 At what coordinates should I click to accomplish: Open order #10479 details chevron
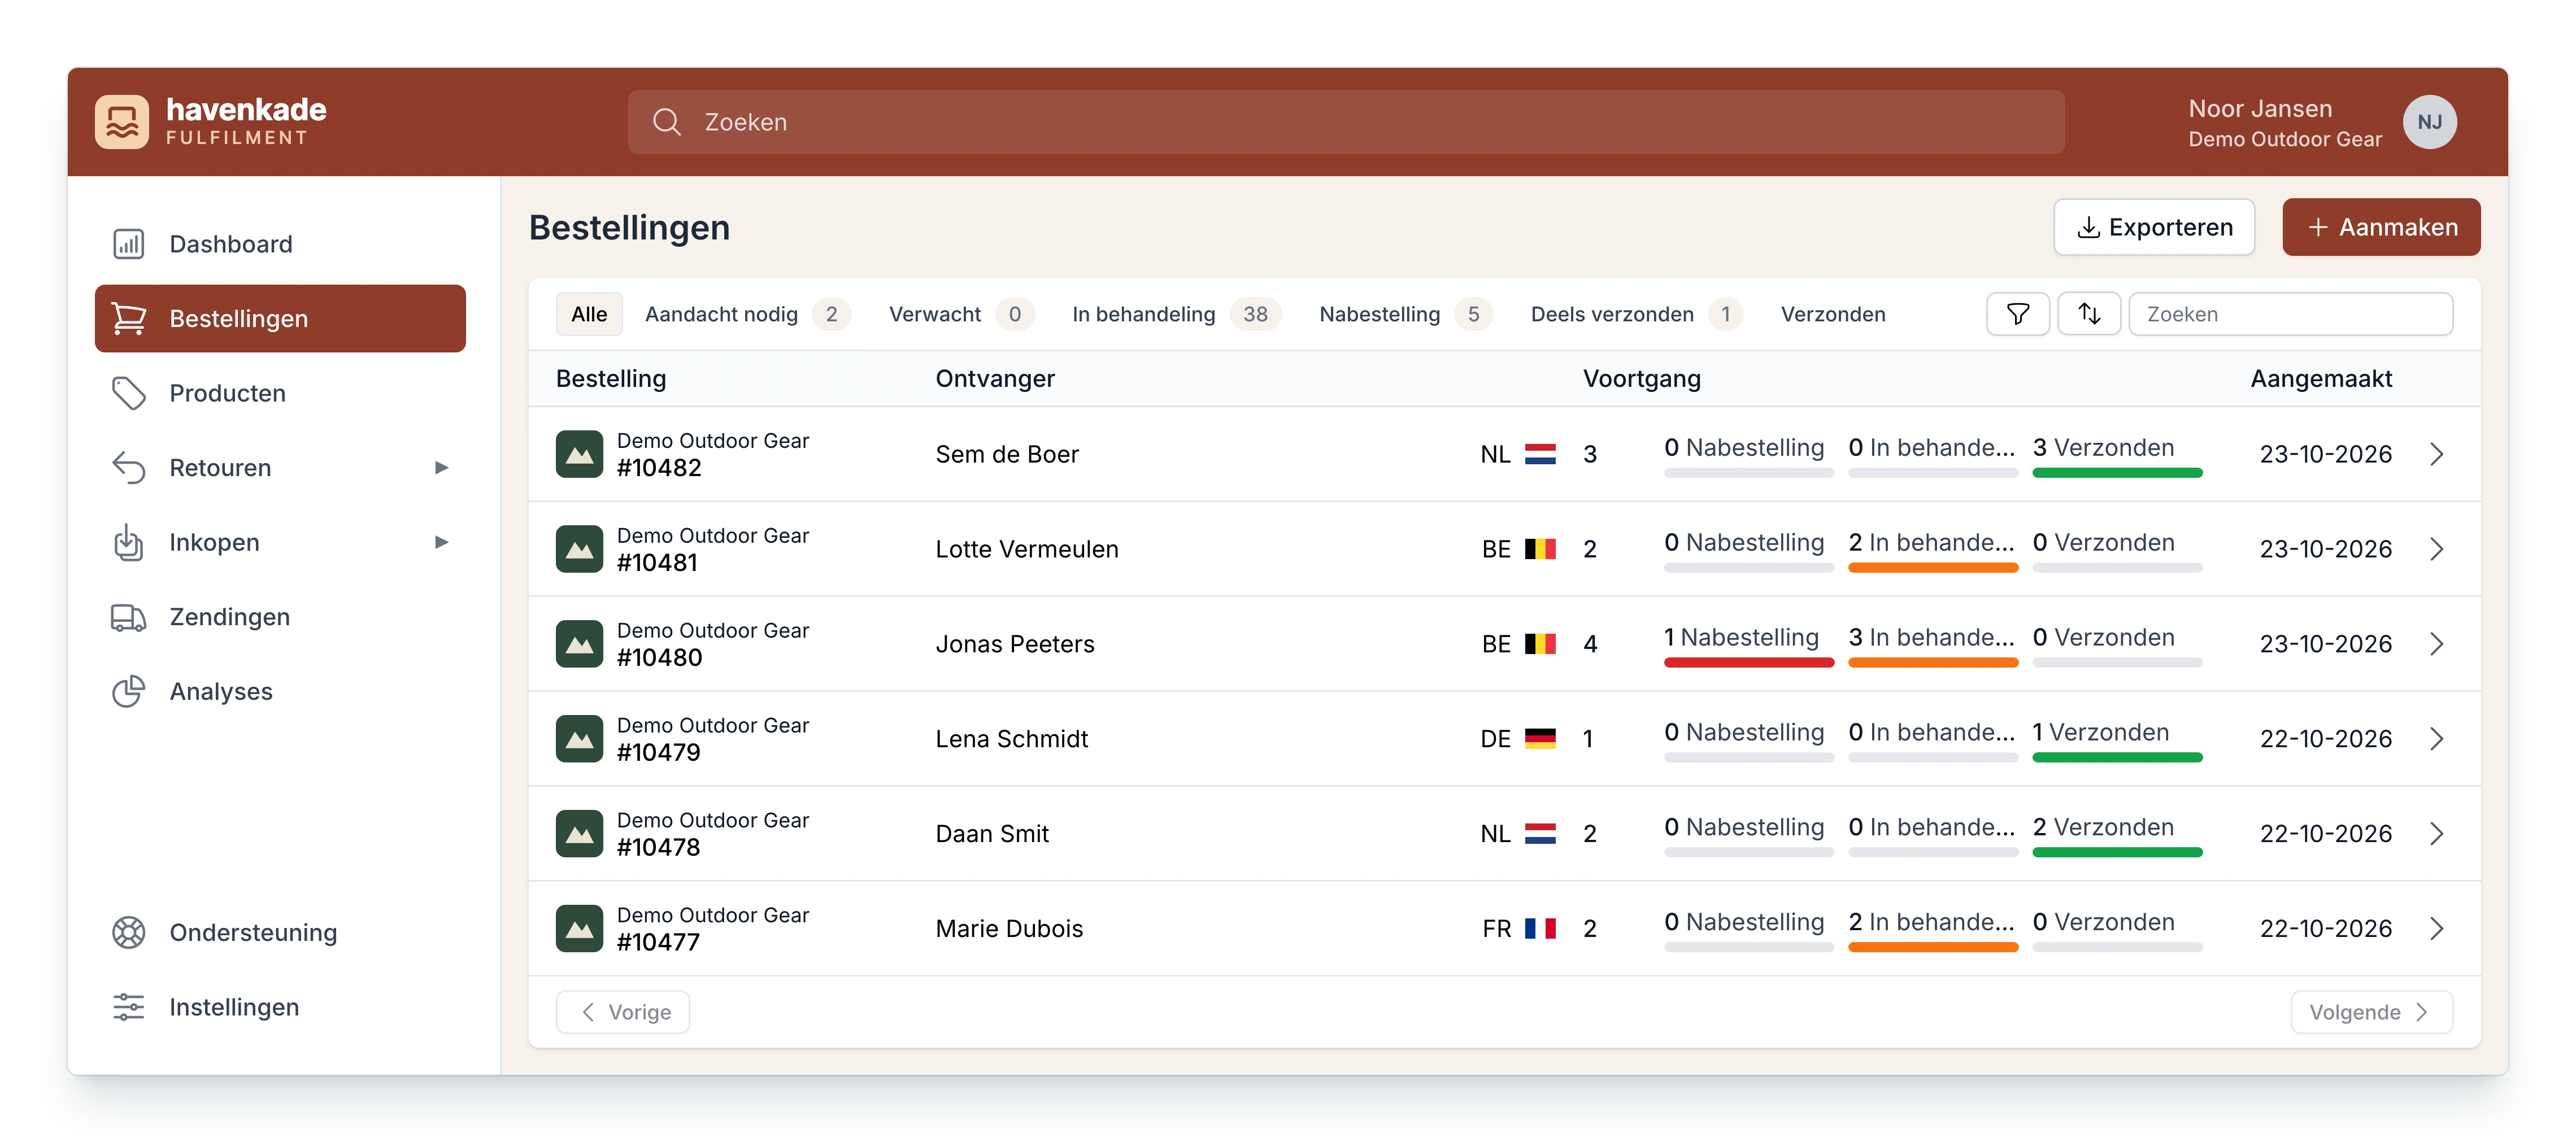pos(2437,739)
